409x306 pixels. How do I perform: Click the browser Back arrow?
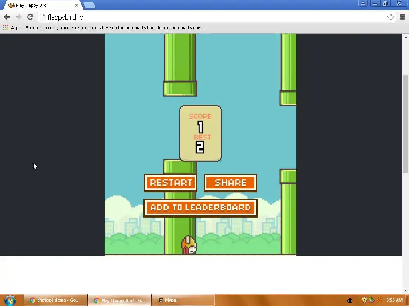tap(7, 17)
